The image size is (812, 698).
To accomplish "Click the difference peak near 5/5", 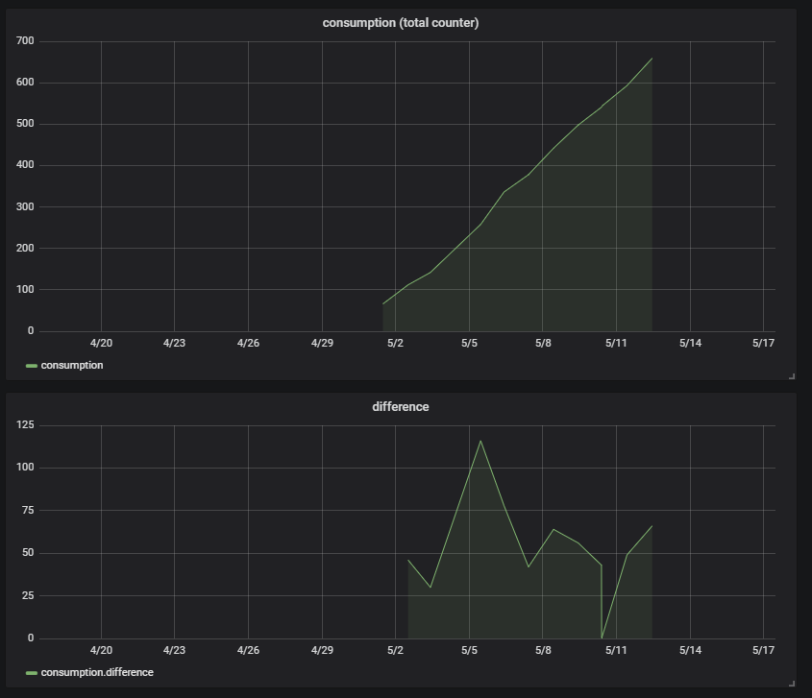I will click(x=480, y=441).
